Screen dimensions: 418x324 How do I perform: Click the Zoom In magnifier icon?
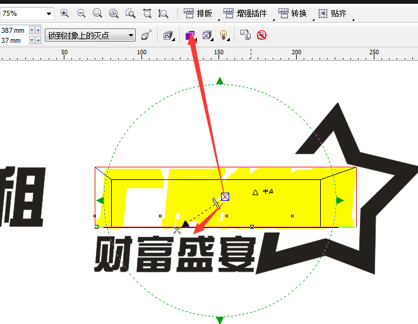64,13
